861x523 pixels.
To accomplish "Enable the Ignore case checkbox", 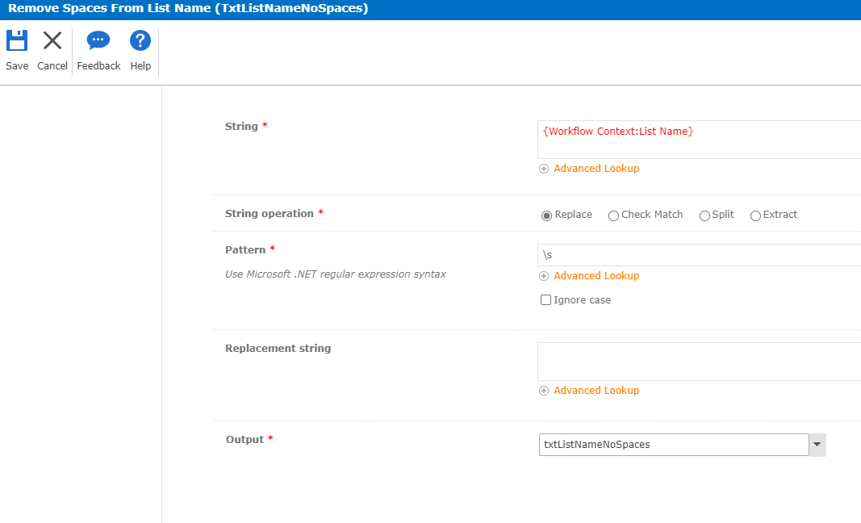I will (x=545, y=300).
